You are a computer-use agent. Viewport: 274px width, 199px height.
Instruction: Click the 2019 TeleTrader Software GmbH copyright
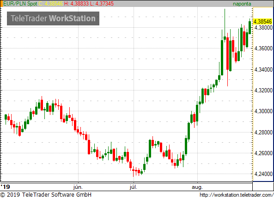[x=46, y=195]
